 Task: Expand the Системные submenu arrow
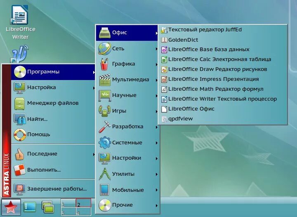(x=157, y=143)
